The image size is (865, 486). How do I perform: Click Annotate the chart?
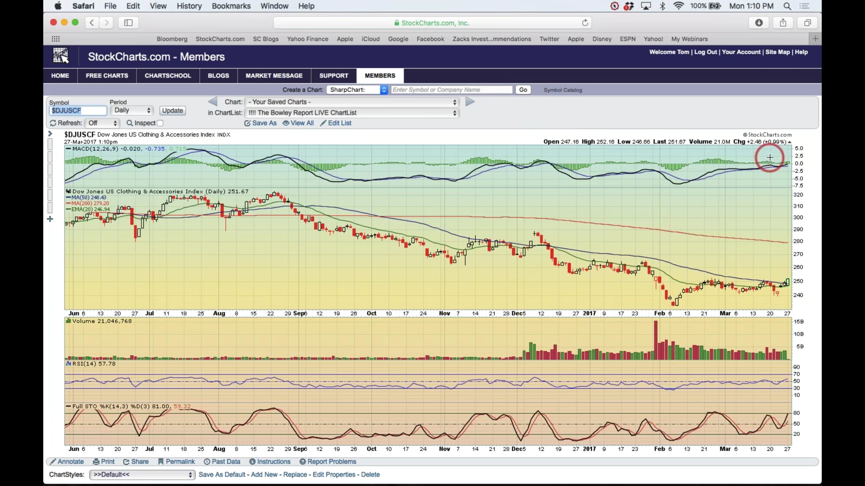click(67, 462)
